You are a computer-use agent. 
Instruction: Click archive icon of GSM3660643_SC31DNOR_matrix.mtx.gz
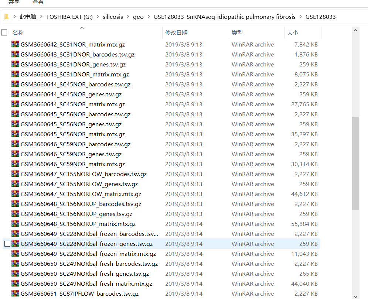point(15,74)
